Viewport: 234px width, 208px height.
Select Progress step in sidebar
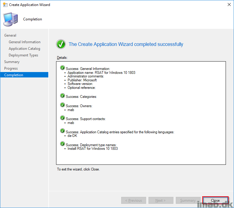point(11,68)
